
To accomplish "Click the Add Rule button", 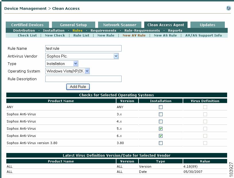I will point(78,87).
